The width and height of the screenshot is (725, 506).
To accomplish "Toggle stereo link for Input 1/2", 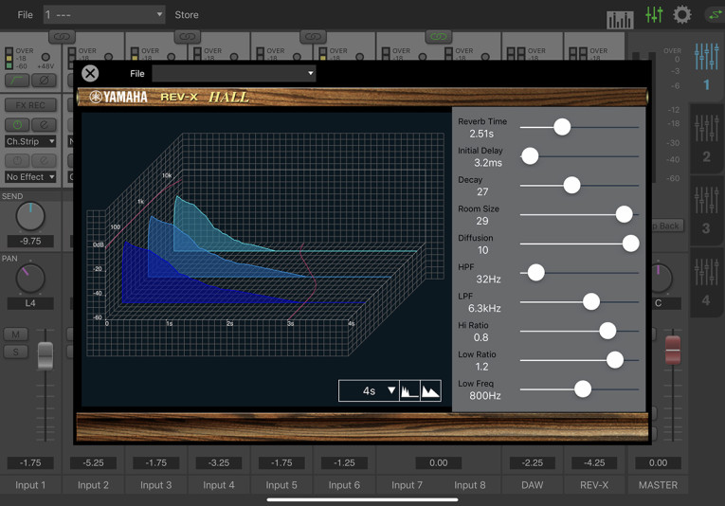I will [x=62, y=37].
